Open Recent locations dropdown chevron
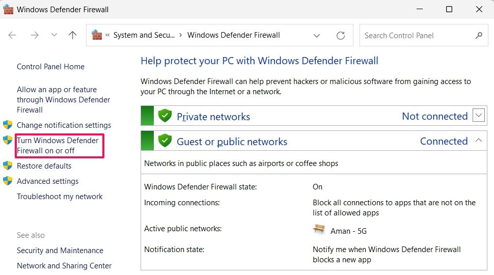494x275 pixels. (54, 35)
